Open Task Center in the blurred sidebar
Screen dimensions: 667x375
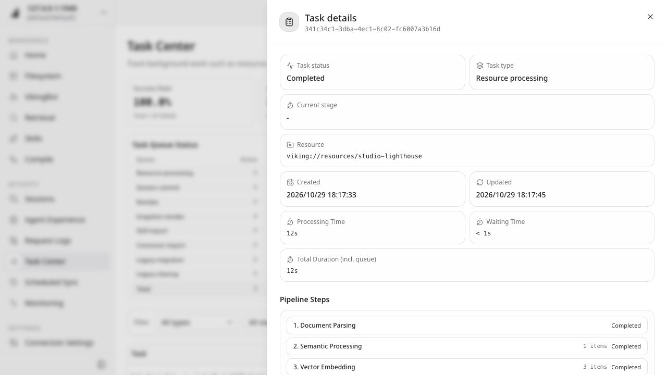click(x=58, y=261)
